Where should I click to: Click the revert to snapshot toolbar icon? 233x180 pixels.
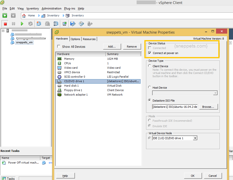tap(47, 24)
